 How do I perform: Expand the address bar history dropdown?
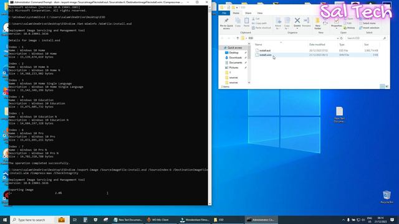tap(338, 38)
